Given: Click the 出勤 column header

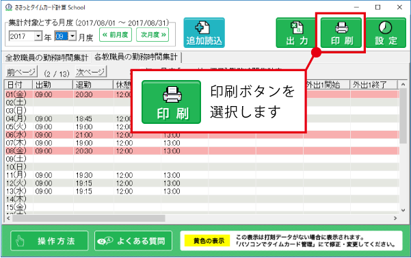Looking at the screenshot, I should click(53, 85).
